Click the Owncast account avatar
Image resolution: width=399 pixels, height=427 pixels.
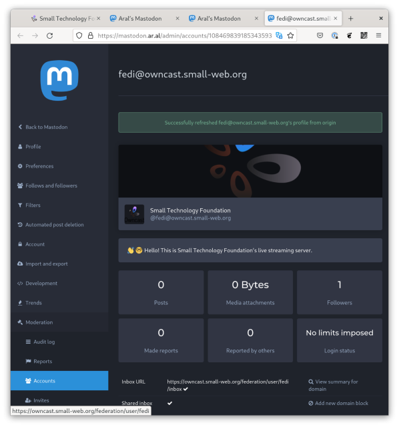(134, 214)
